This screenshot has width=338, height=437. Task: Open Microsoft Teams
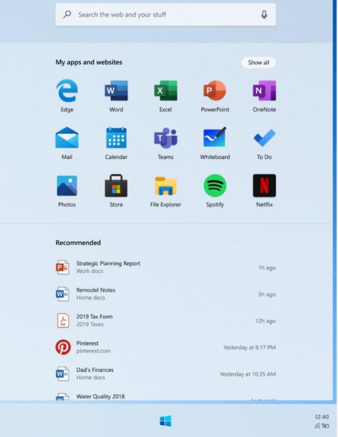(x=165, y=138)
